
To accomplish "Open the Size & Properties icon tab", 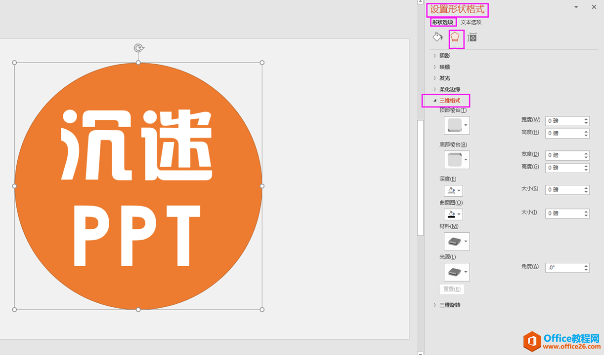I will click(x=472, y=37).
